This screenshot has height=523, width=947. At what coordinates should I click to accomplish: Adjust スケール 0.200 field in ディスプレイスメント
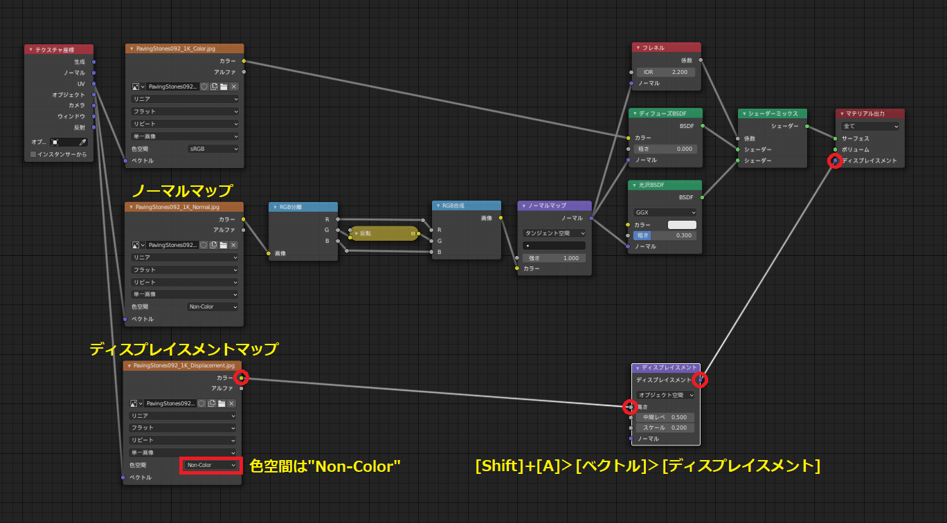(665, 428)
